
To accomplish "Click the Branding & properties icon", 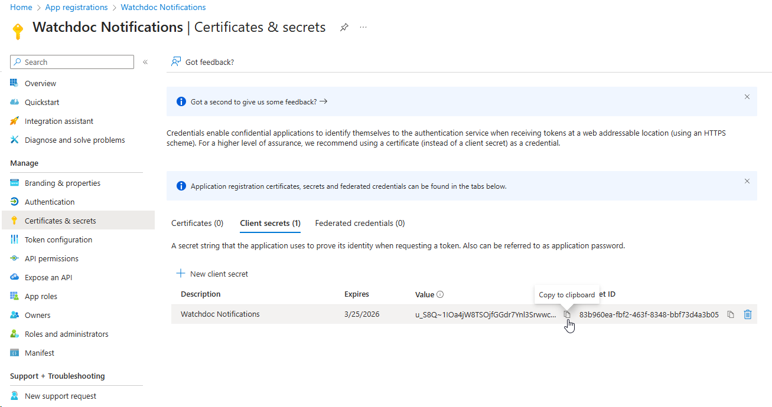I will pyautogui.click(x=15, y=183).
